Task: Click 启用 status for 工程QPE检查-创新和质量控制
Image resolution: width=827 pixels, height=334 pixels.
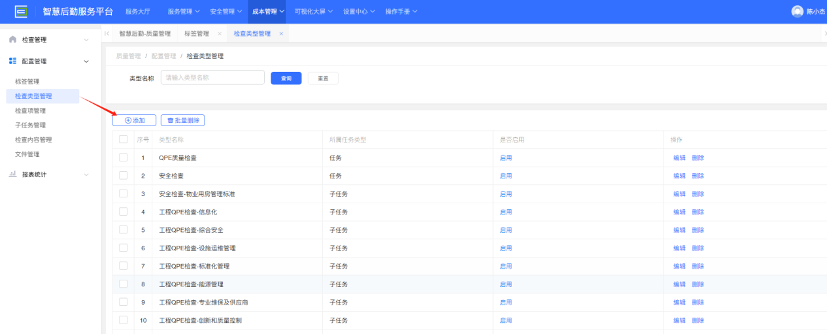Action: coord(506,320)
